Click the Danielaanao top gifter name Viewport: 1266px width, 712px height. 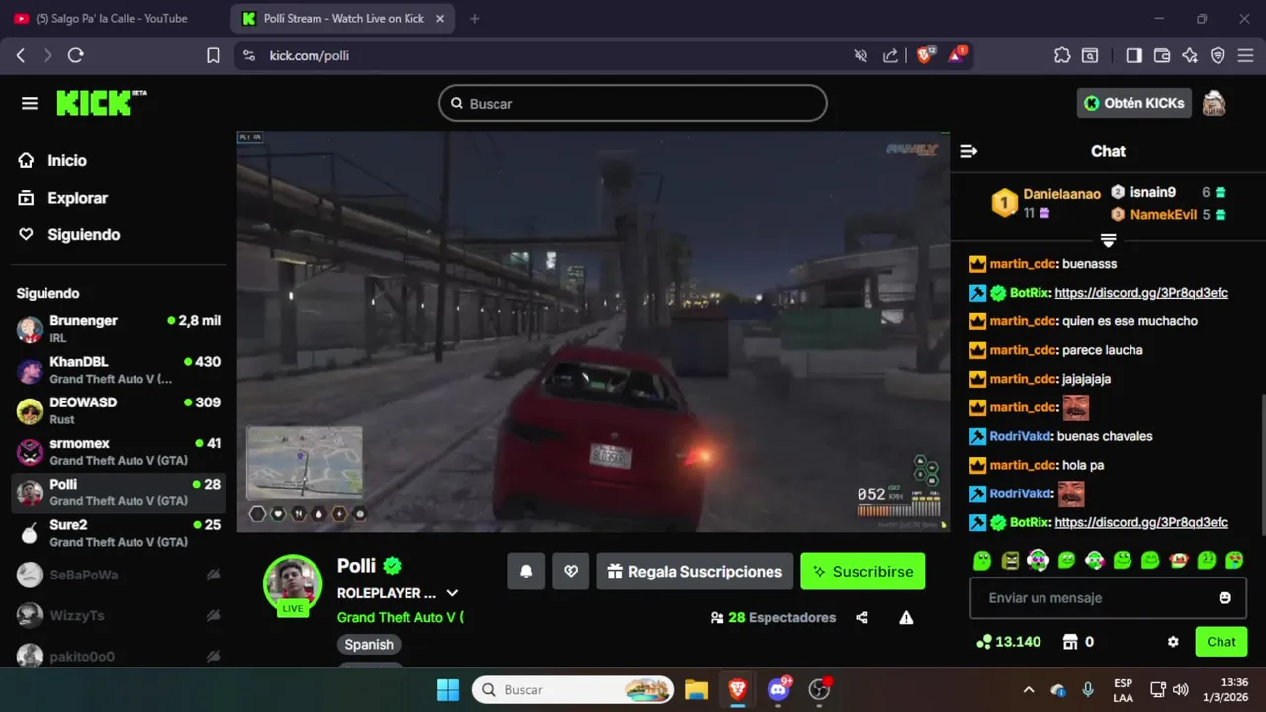1061,194
